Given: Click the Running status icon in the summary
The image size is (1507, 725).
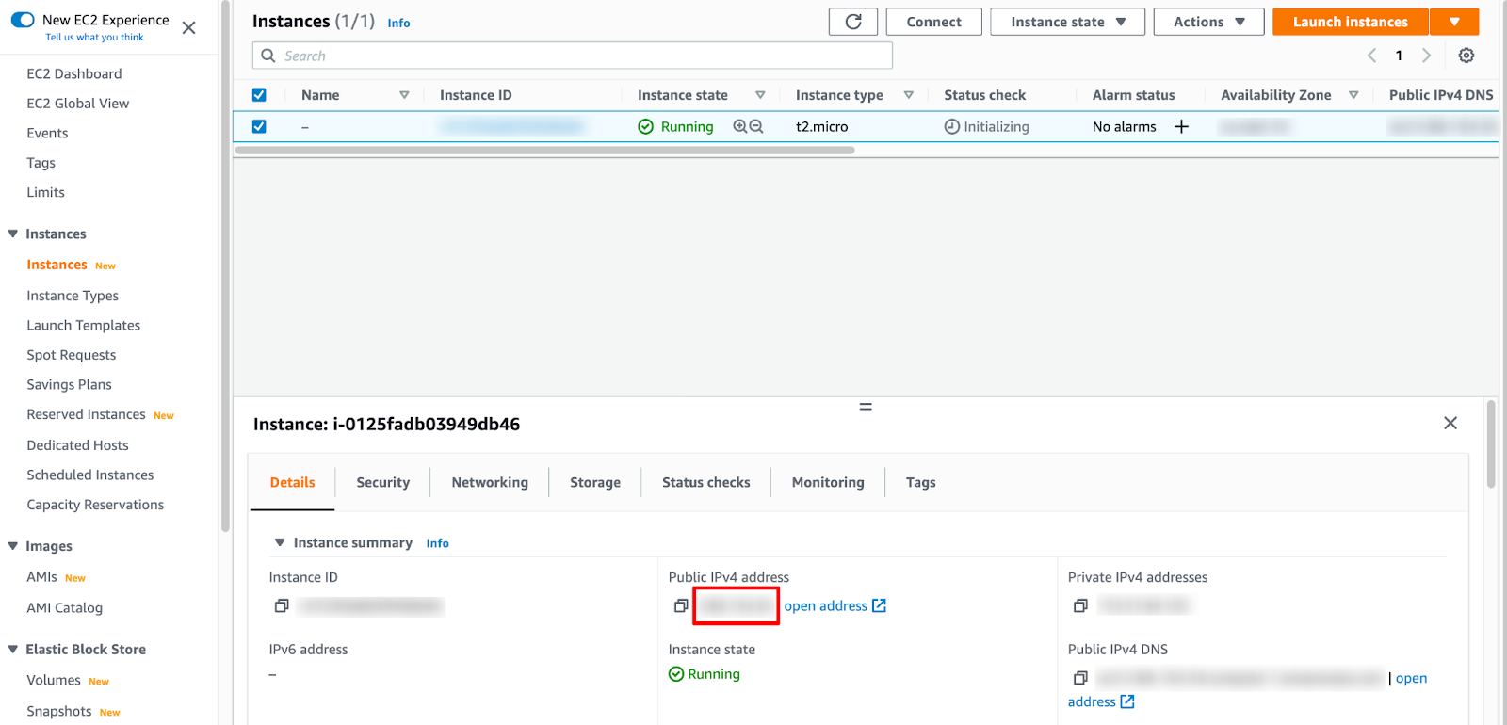Looking at the screenshot, I should tap(676, 674).
